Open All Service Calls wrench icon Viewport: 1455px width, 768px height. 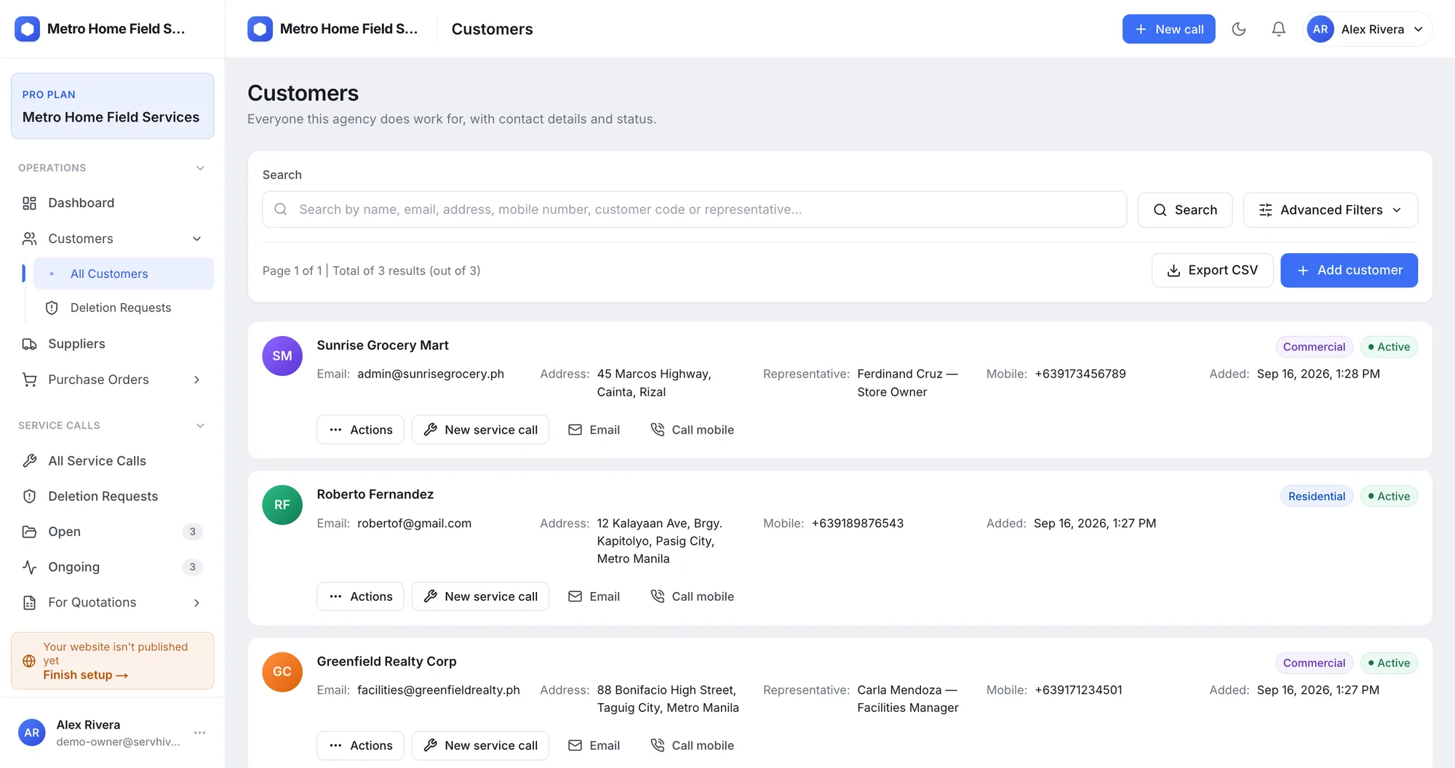tap(30, 460)
